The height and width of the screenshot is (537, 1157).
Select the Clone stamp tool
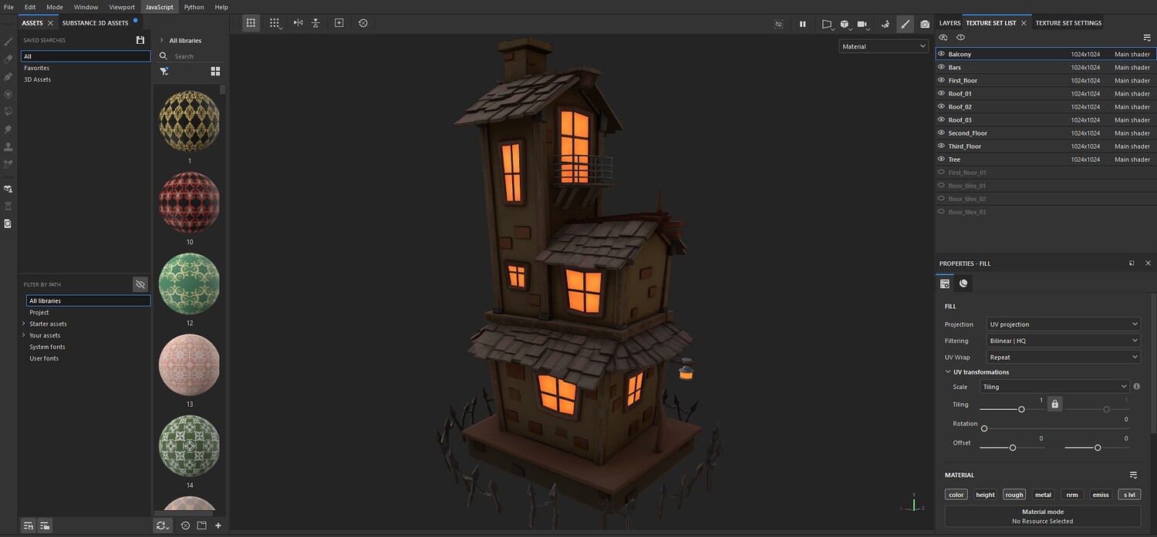coord(8,146)
